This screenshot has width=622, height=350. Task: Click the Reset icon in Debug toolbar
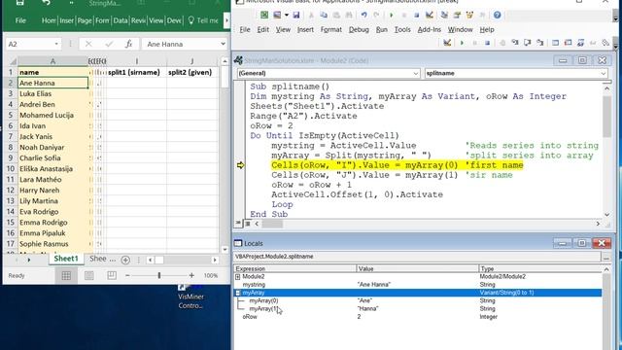pos(487,43)
